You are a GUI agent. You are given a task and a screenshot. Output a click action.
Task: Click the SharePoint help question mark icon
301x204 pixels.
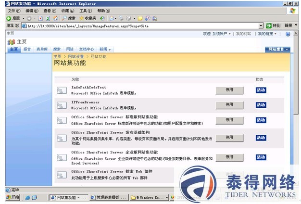pyautogui.click(x=288, y=34)
